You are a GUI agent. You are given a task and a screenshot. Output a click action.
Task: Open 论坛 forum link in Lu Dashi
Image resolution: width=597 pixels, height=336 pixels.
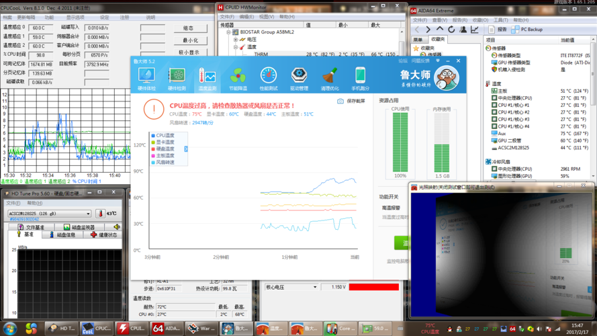coord(403,60)
